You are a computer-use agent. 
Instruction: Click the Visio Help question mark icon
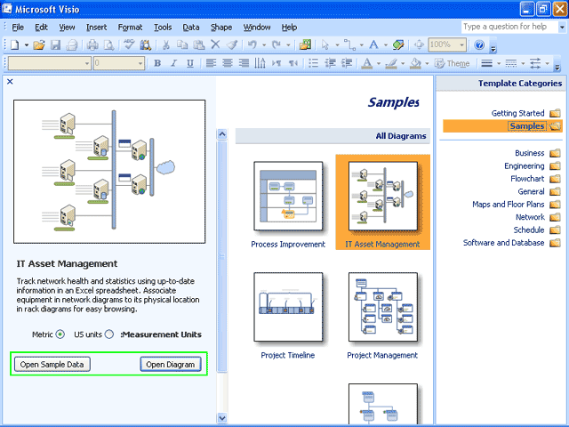pos(480,44)
